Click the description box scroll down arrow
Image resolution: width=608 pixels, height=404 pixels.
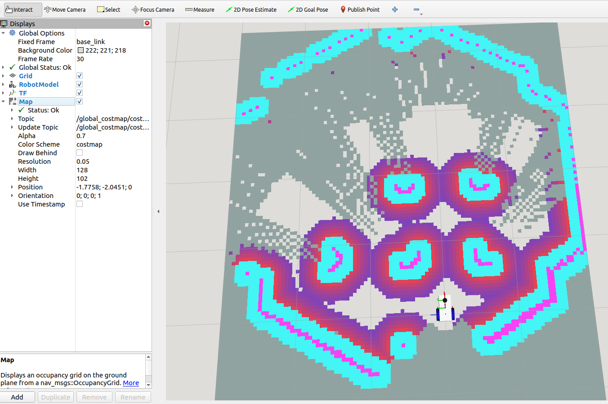[x=148, y=385]
